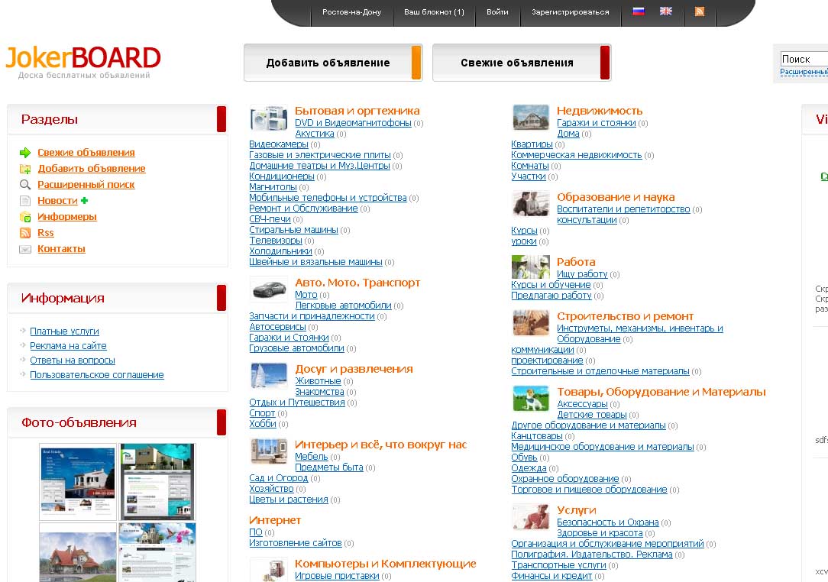Image resolution: width=828 pixels, height=582 pixels.
Task: Click magnifier icon beside Расширенный поиск
Action: [25, 185]
